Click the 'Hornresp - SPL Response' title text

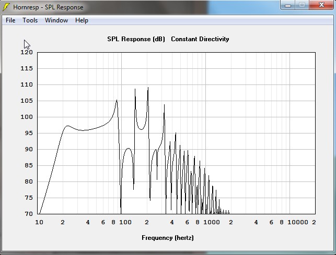[48, 7]
